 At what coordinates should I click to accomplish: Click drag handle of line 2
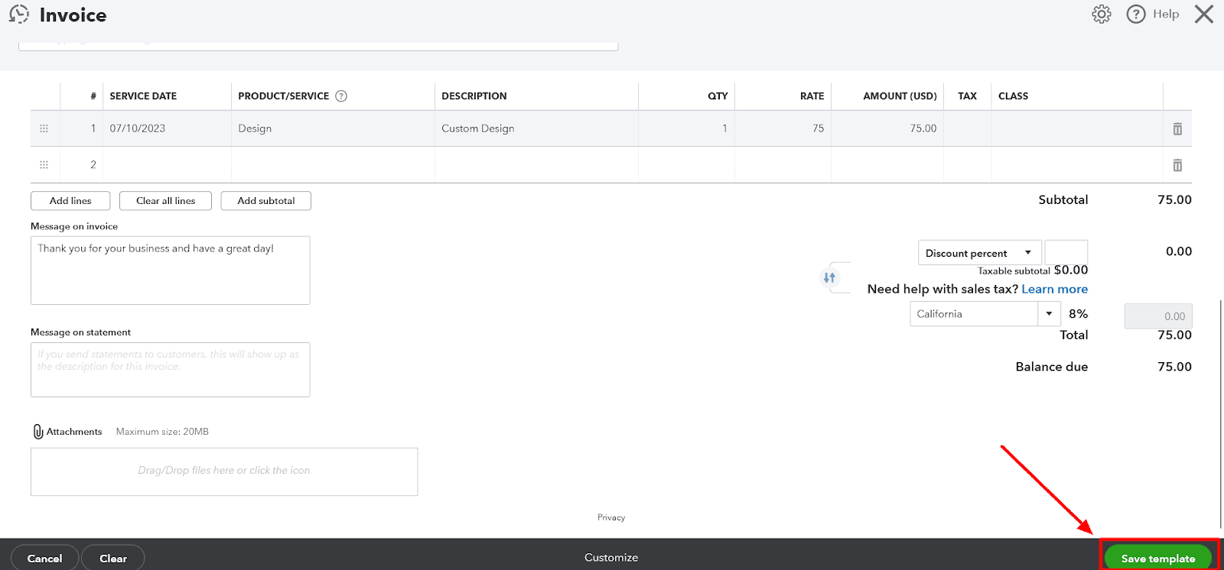tap(44, 165)
